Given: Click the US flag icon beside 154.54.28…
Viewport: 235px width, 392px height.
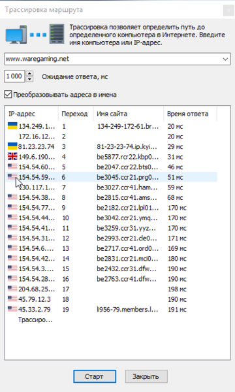Looking at the screenshot, I should click(12, 279).
